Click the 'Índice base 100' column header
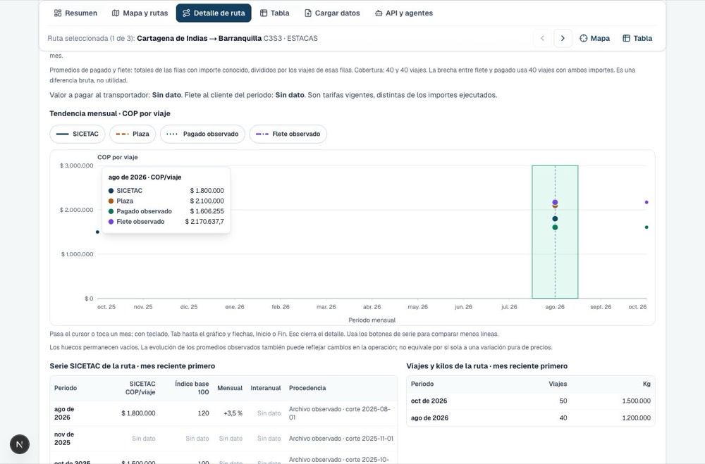Image resolution: width=705 pixels, height=464 pixels. pos(192,388)
